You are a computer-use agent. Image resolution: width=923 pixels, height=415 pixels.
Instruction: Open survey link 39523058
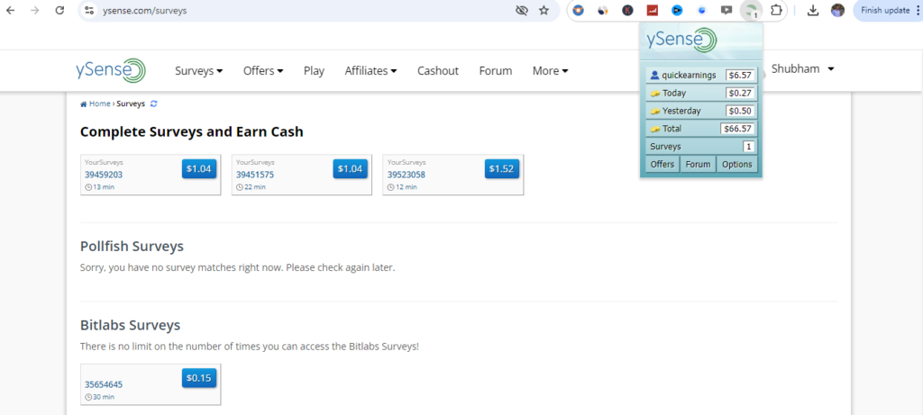point(407,175)
